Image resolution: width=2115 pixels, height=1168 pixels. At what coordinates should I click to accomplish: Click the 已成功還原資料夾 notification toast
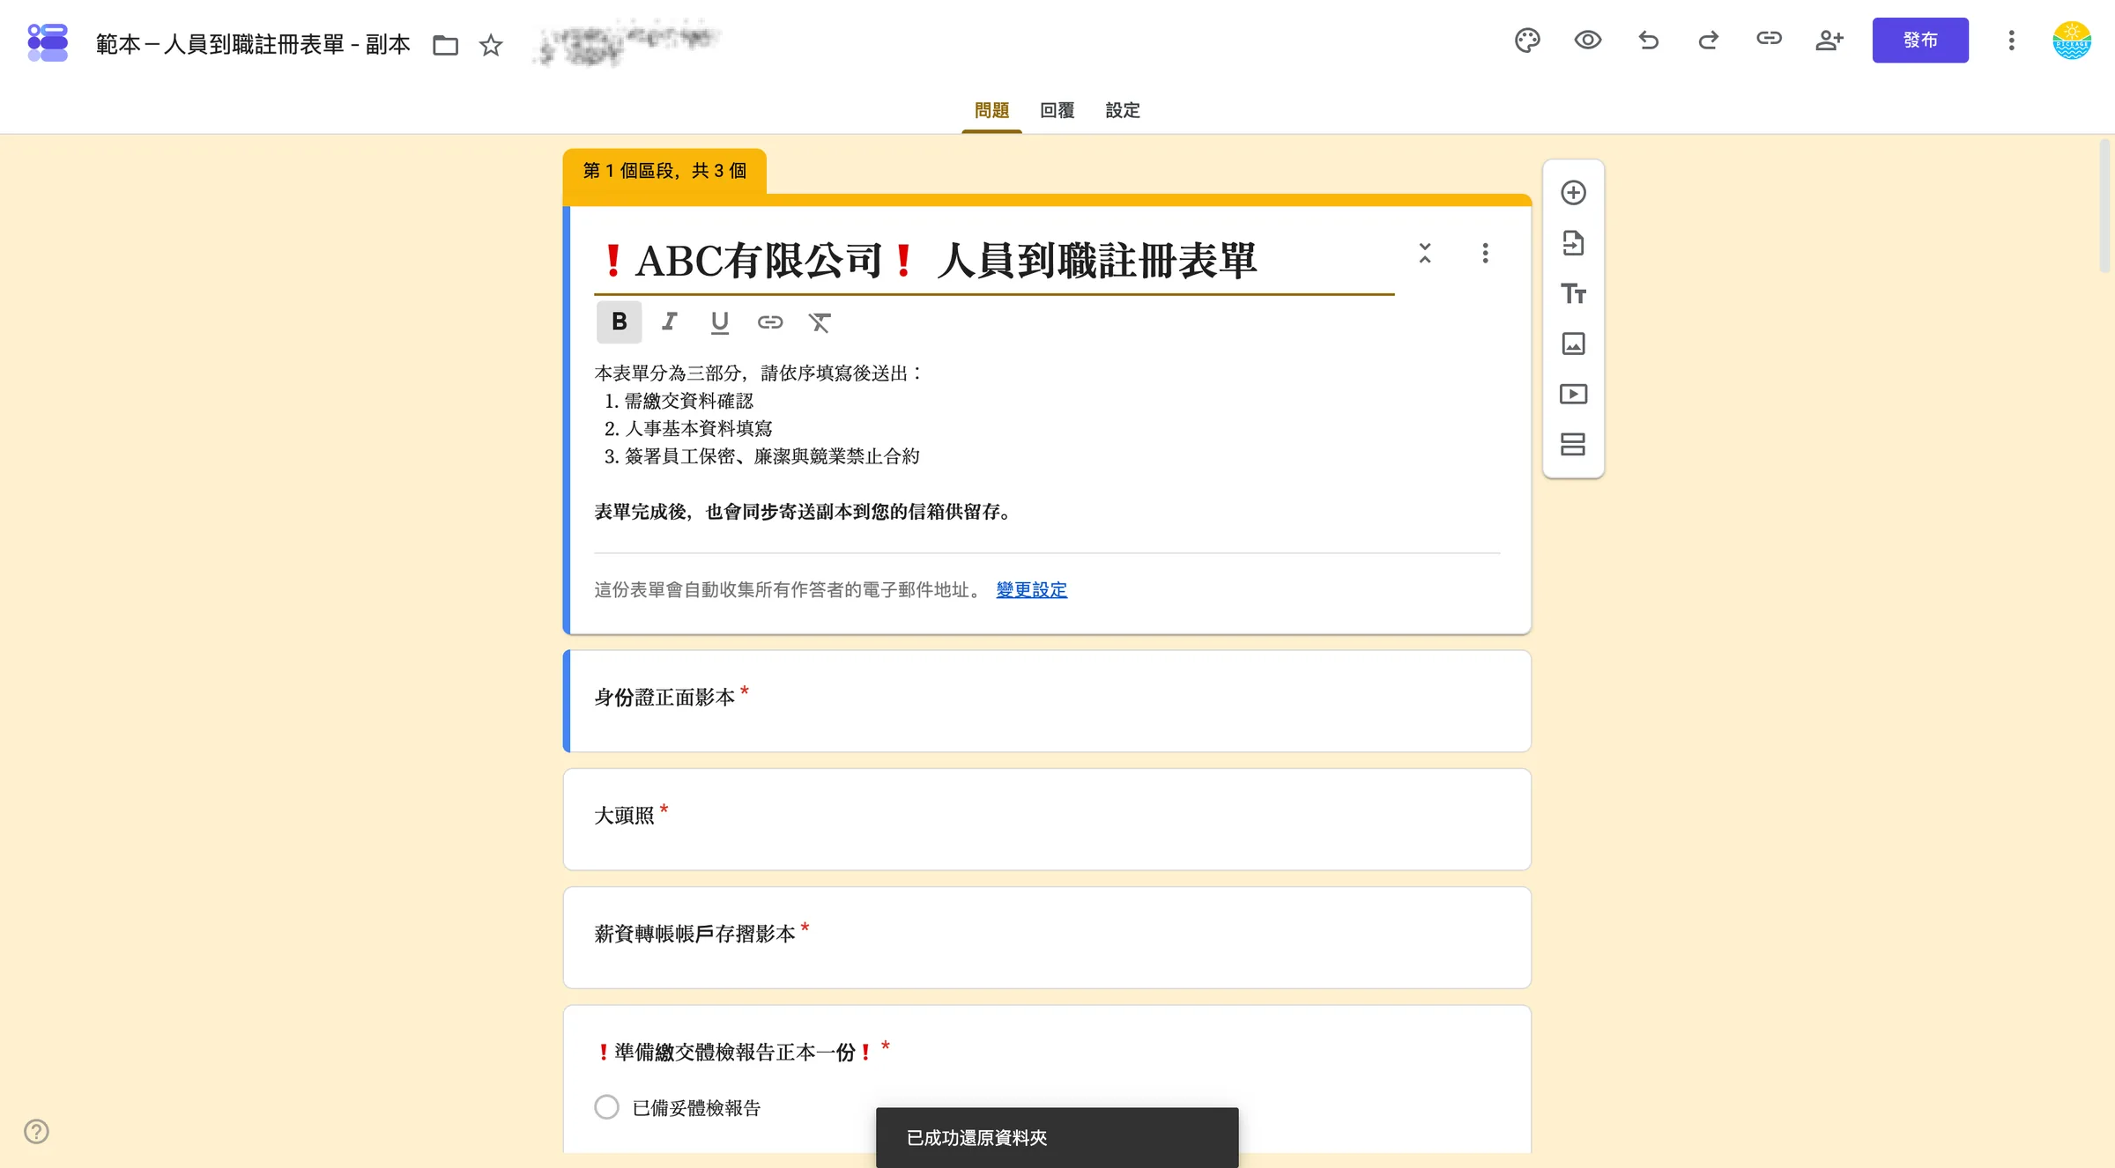click(x=1057, y=1137)
